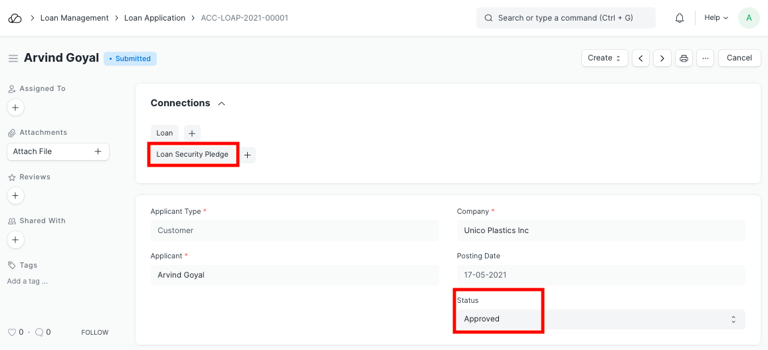
Task: Open the Help menu
Action: tap(716, 18)
